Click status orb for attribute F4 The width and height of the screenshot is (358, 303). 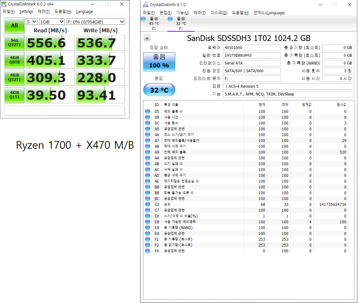click(148, 251)
